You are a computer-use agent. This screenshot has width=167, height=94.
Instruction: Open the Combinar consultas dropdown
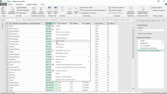pos(117,8)
